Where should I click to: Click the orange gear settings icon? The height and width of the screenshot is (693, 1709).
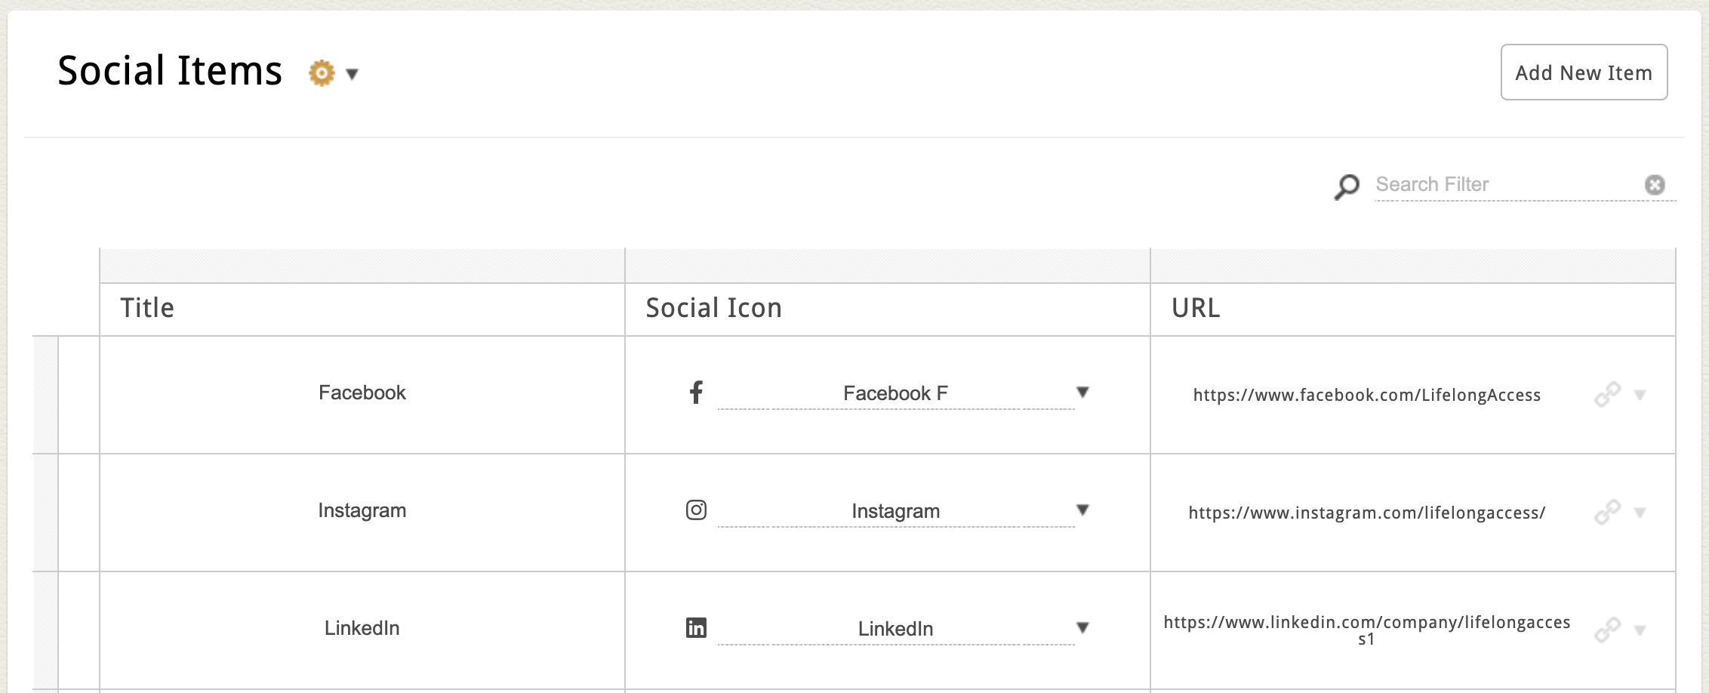pyautogui.click(x=322, y=73)
